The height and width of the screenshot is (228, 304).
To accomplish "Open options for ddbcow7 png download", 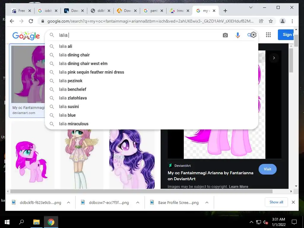I will point(138,202).
